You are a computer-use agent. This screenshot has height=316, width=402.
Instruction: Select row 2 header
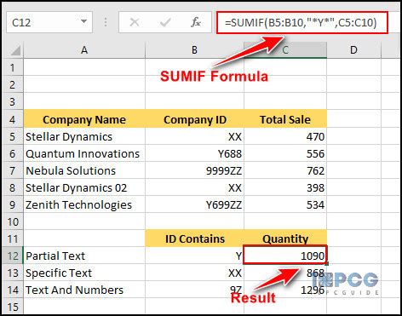[x=12, y=84]
